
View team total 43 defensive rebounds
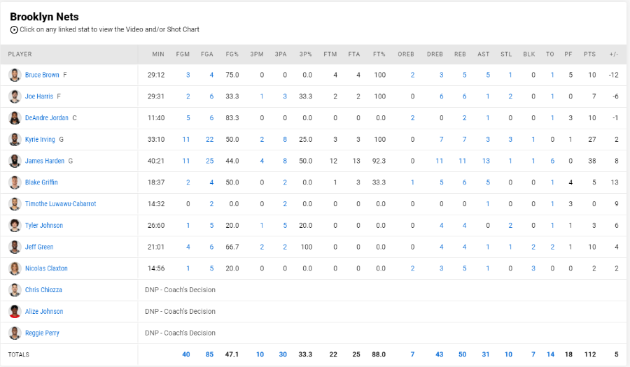click(x=439, y=354)
